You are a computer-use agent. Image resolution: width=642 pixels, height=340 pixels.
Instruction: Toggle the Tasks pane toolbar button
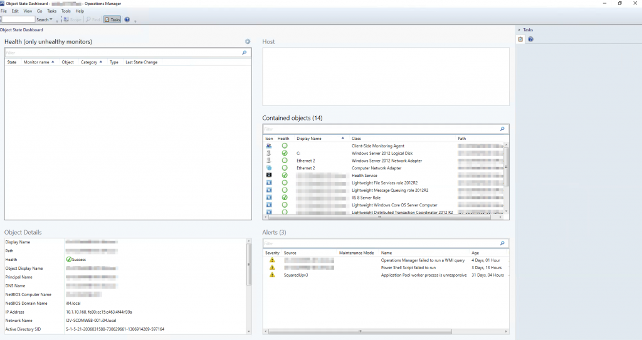click(x=112, y=19)
